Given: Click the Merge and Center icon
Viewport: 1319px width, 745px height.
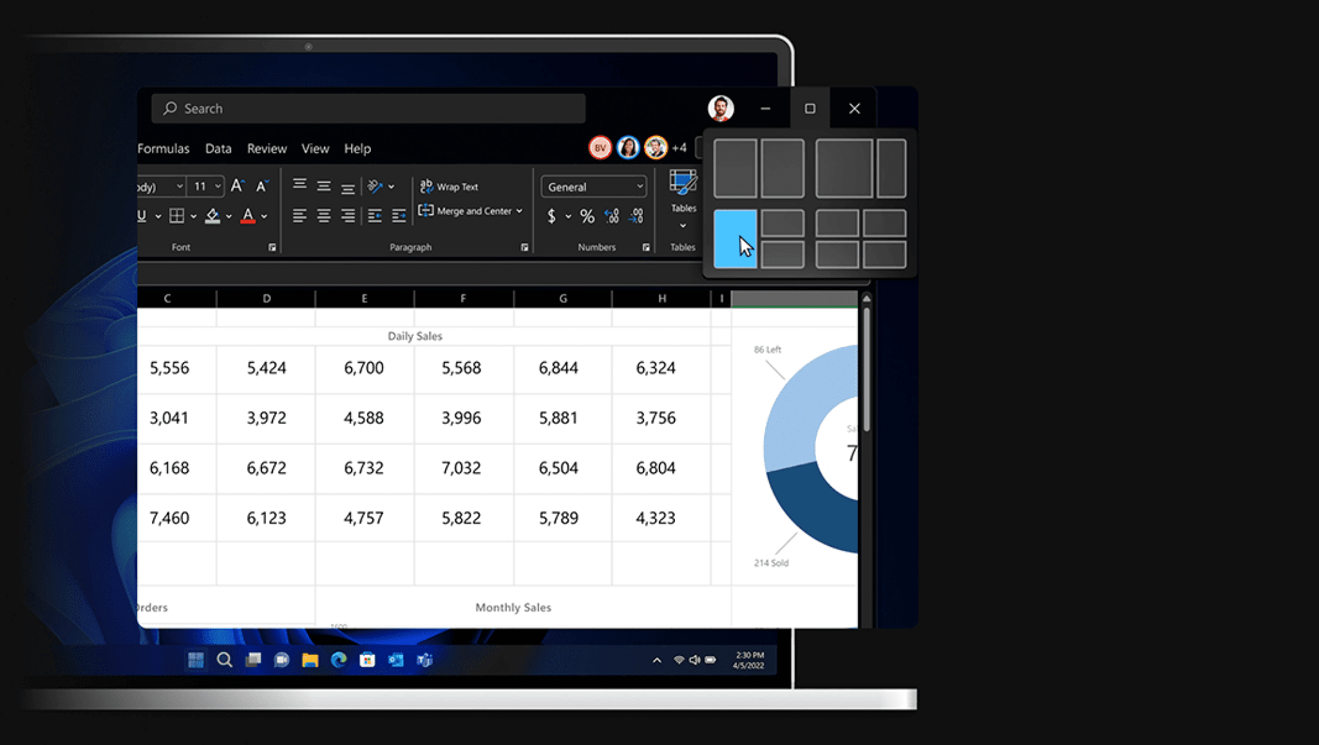Looking at the screenshot, I should [427, 211].
